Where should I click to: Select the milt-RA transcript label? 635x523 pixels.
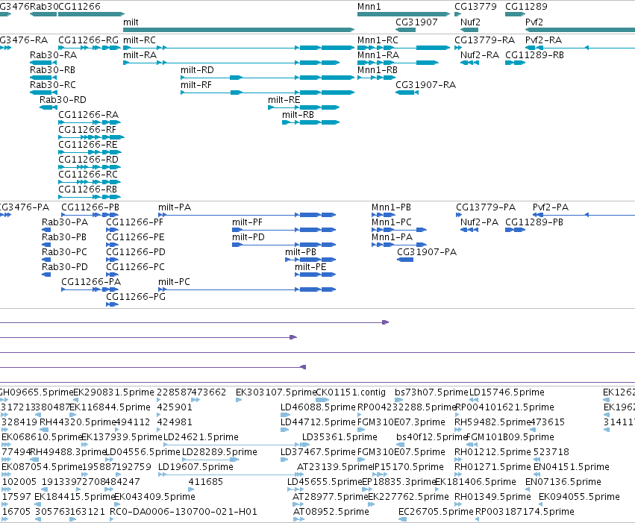click(x=140, y=55)
